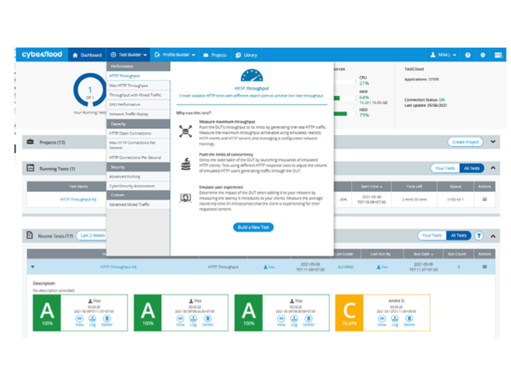This screenshot has width=511, height=383.
Task: Open the Mike J. user menu
Action: pos(443,55)
